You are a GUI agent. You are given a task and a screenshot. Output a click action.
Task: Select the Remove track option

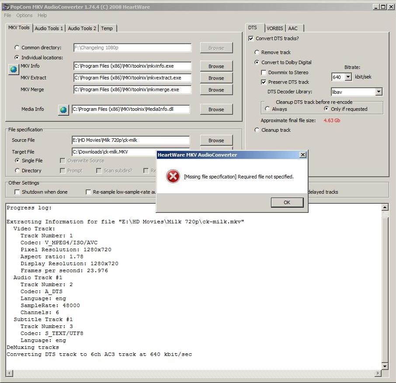click(x=257, y=52)
